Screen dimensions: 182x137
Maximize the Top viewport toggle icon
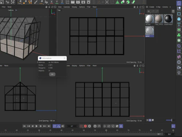click(x=143, y=7)
